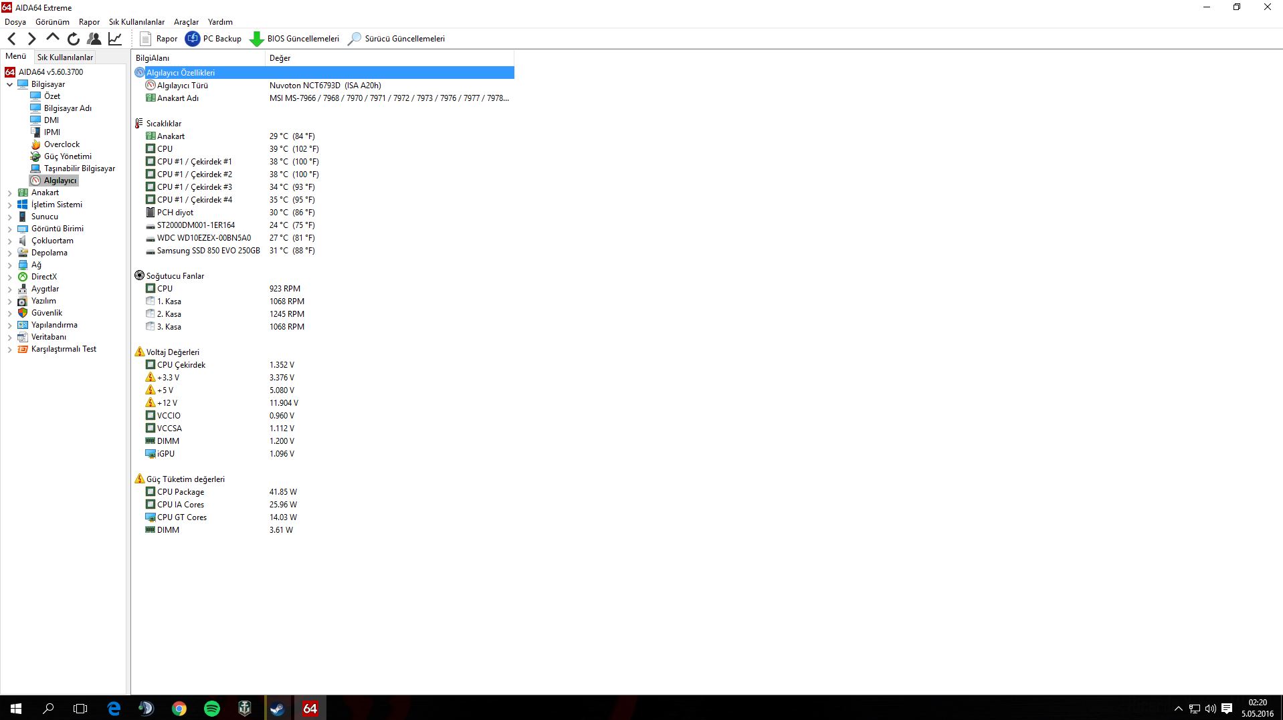This screenshot has width=1283, height=720.
Task: Select the Veritabanı tree item
Action: click(48, 337)
